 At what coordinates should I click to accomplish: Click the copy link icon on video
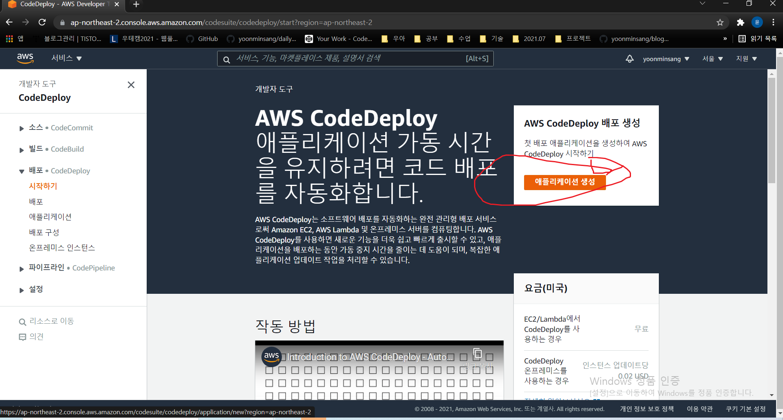477,353
